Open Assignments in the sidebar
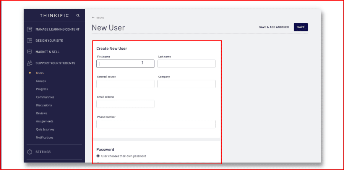The image size is (344, 170). [x=45, y=121]
